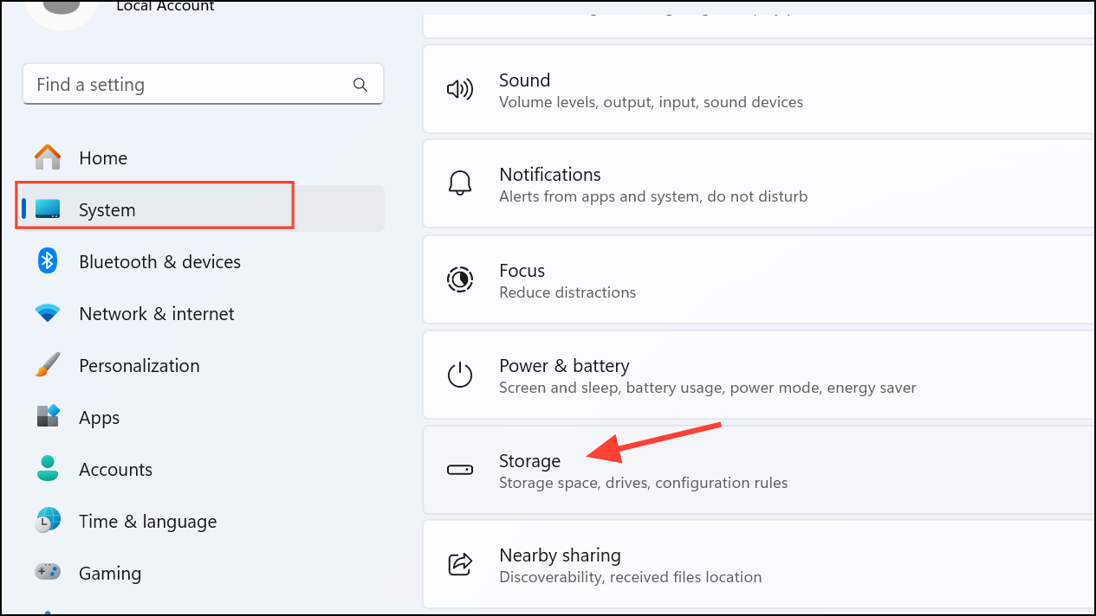Image resolution: width=1096 pixels, height=616 pixels.
Task: Click the Gaming controller icon
Action: 48,573
